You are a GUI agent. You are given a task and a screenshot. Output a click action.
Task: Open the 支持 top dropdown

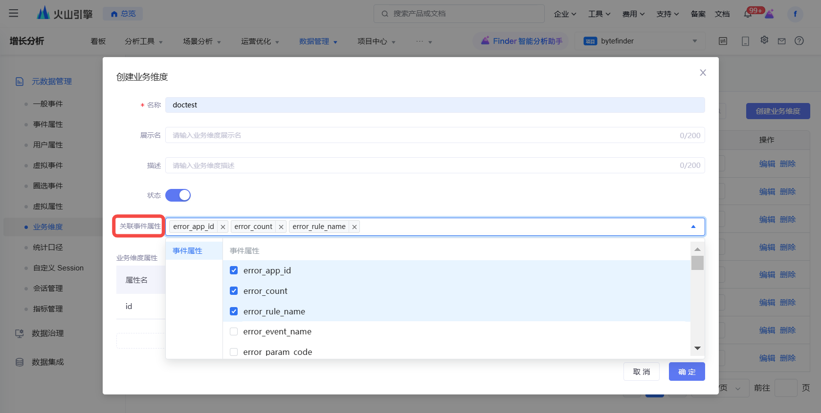click(668, 14)
